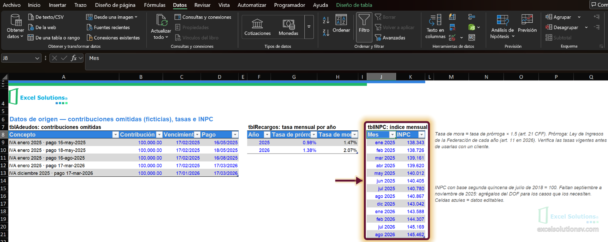Screen dimensions: 608x242
Task: Click Previsión forecast sheet button
Action: [x=527, y=24]
